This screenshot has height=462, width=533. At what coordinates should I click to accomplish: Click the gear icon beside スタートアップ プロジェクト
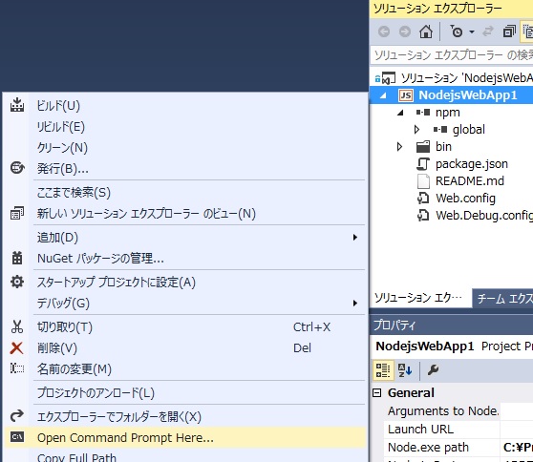point(17,282)
